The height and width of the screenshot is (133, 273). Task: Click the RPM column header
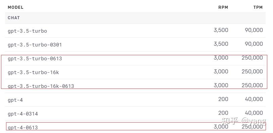[223, 7]
